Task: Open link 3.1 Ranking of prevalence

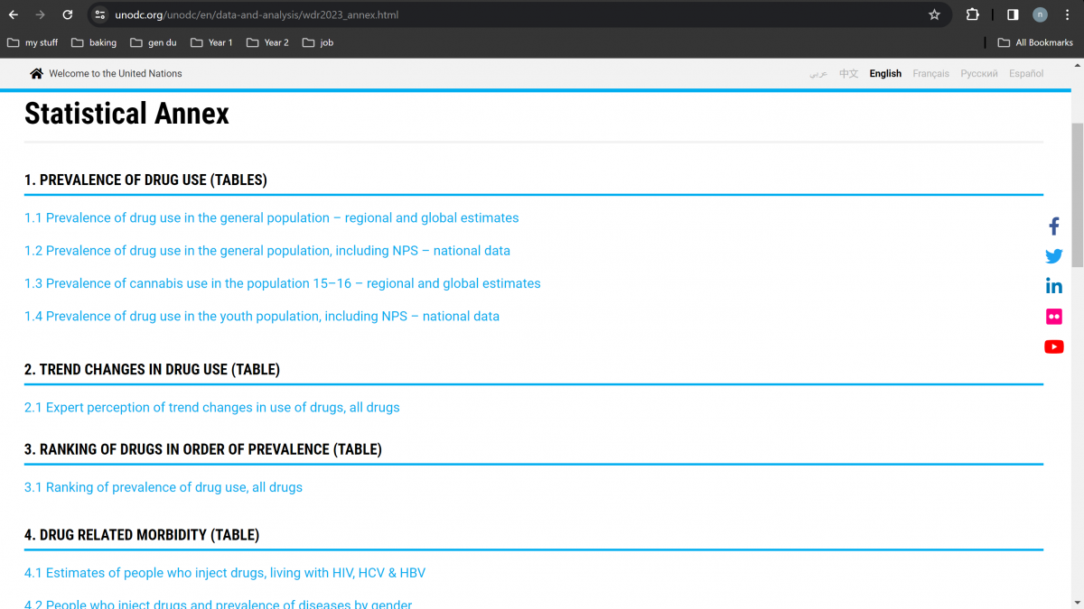Action: 164,487
